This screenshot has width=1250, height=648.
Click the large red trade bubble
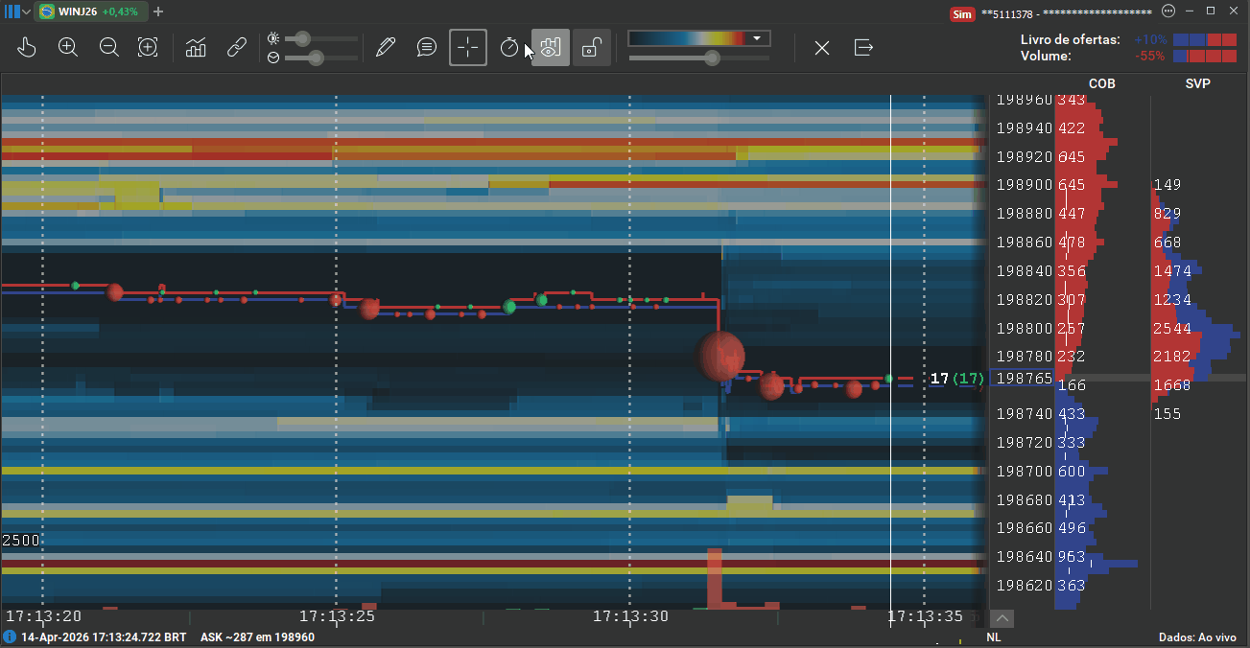pyautogui.click(x=720, y=356)
